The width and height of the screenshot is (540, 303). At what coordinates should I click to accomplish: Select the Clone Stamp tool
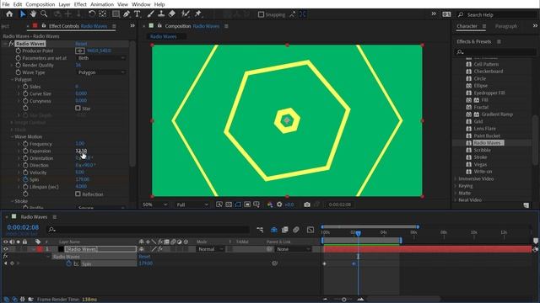tap(161, 14)
